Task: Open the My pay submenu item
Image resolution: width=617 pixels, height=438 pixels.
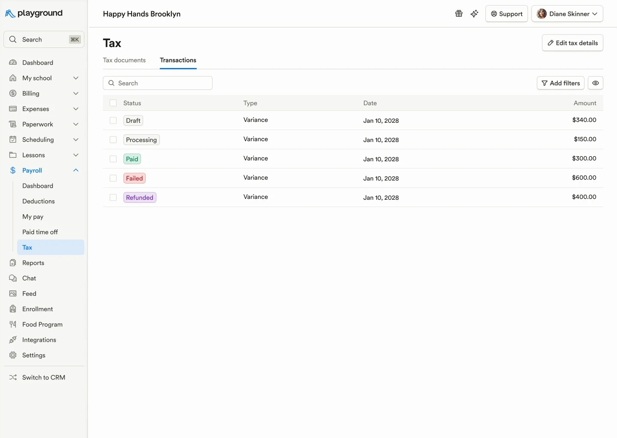Action: tap(33, 216)
